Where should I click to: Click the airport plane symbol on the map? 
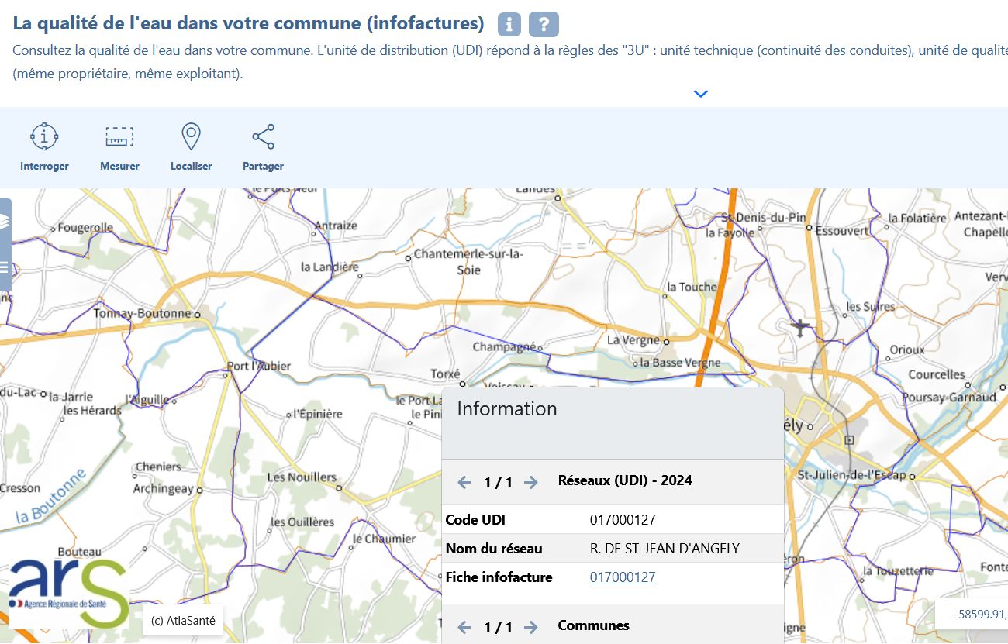(x=801, y=328)
